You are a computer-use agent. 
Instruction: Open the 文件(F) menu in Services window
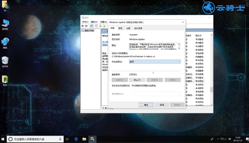pyautogui.click(x=85, y=22)
